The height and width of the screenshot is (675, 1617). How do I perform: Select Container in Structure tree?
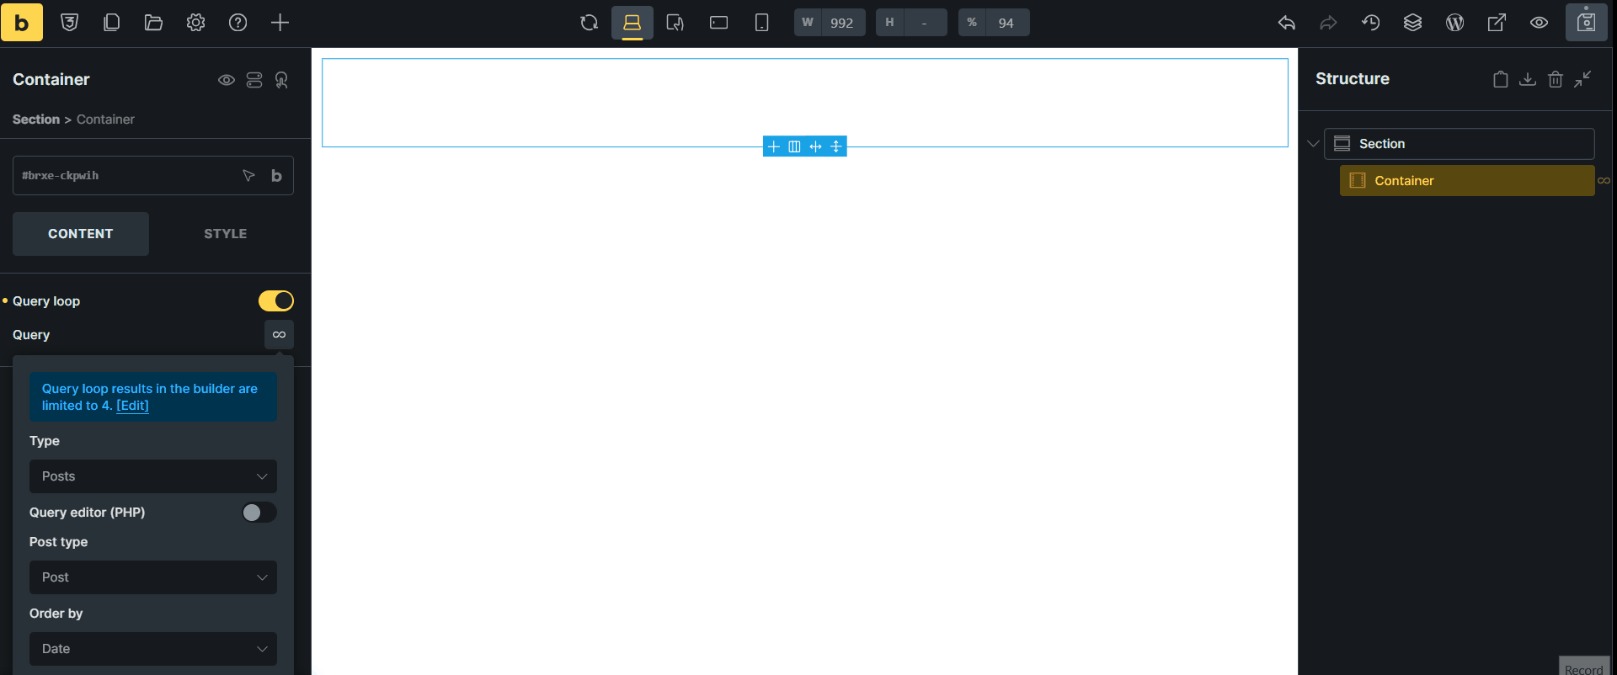tap(1467, 181)
